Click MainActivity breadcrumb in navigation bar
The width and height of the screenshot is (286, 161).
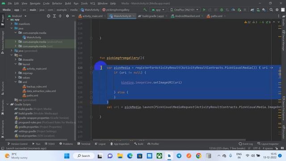pyautogui.click(x=90, y=10)
